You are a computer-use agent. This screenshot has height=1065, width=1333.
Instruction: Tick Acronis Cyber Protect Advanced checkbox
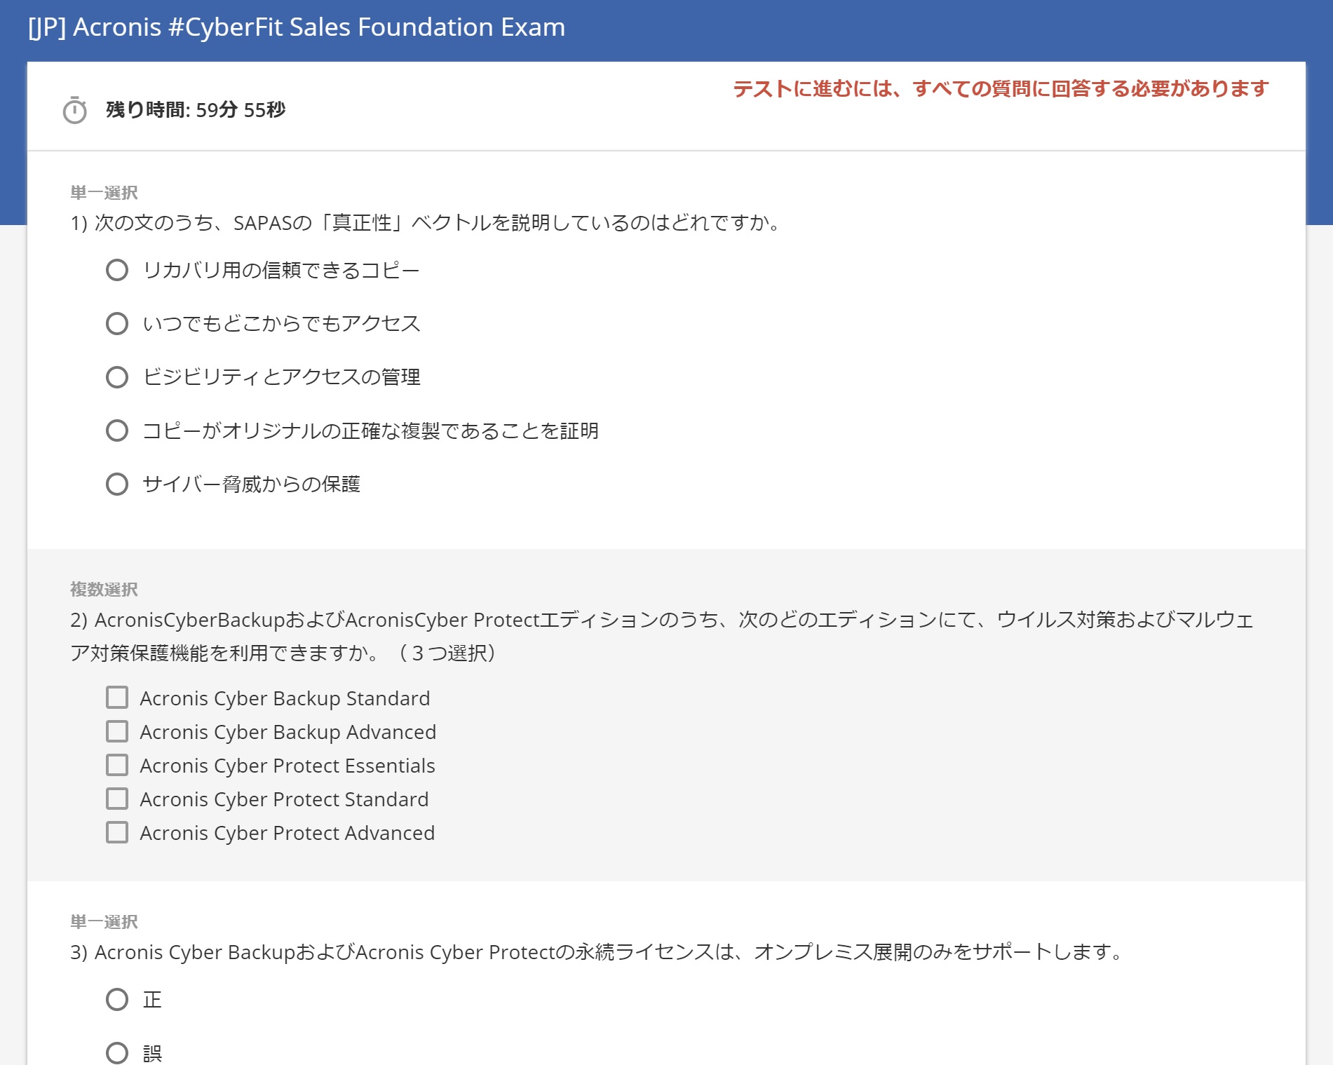click(117, 832)
